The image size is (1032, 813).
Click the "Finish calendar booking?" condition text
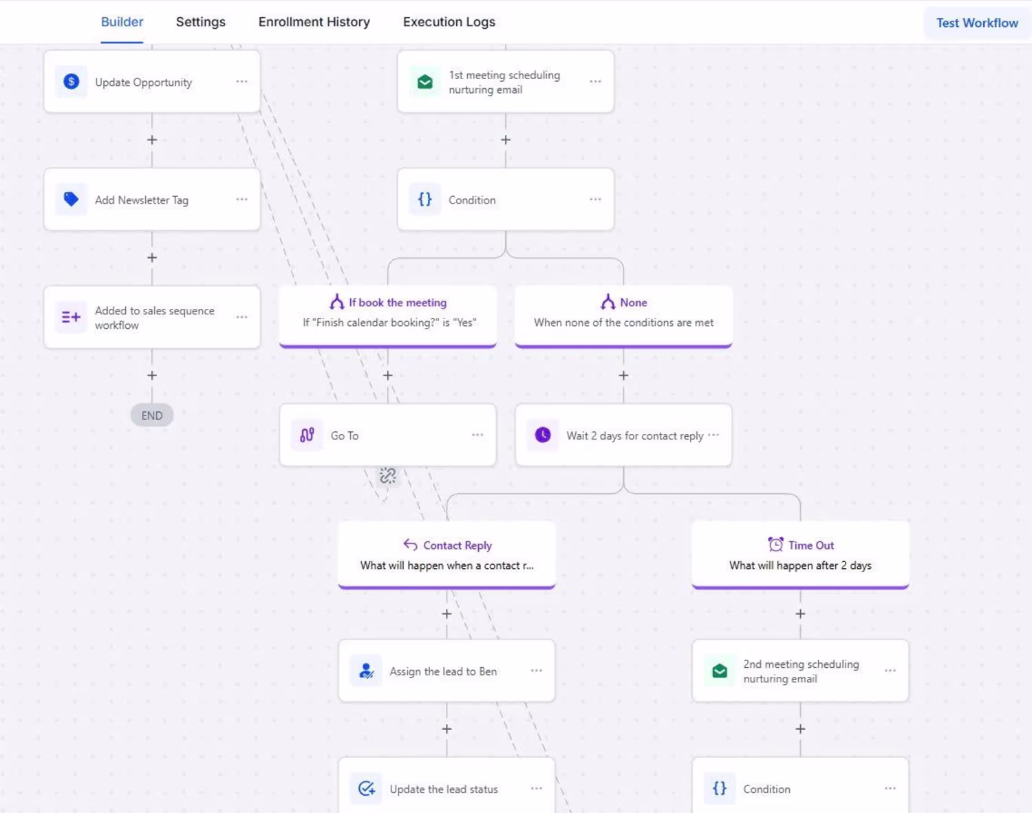point(389,323)
